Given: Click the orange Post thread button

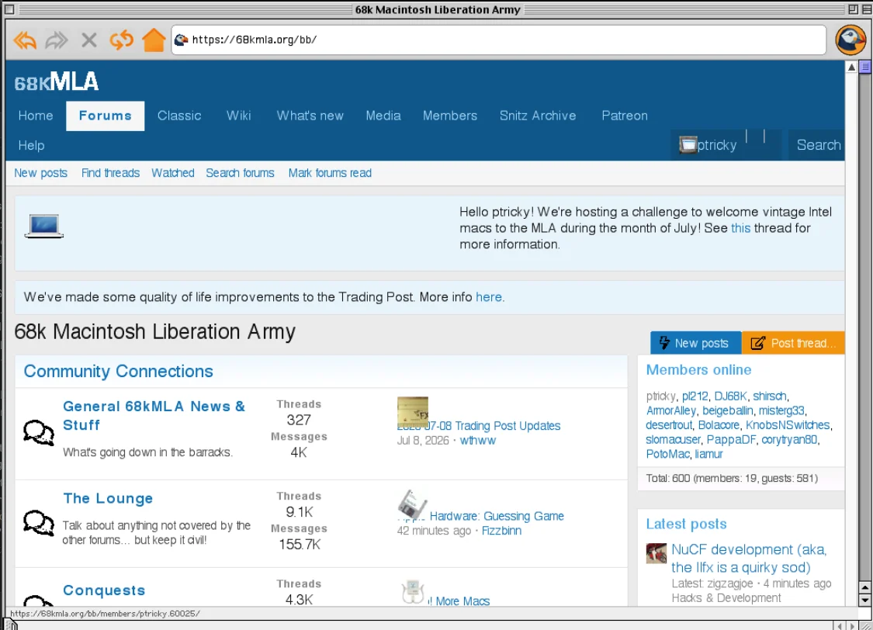Looking at the screenshot, I should point(793,344).
